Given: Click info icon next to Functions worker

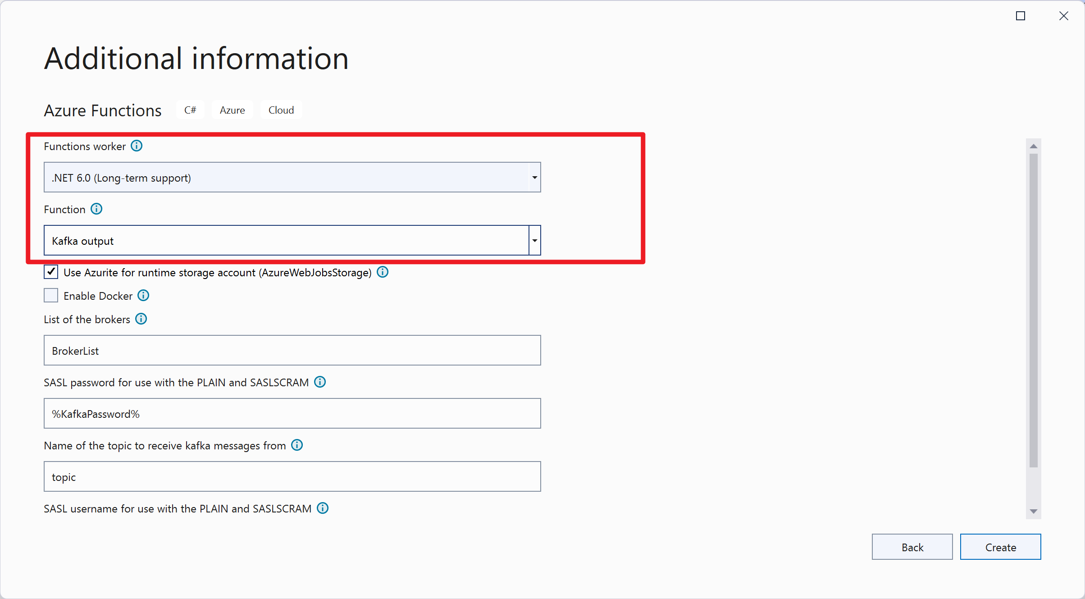Looking at the screenshot, I should pos(137,146).
